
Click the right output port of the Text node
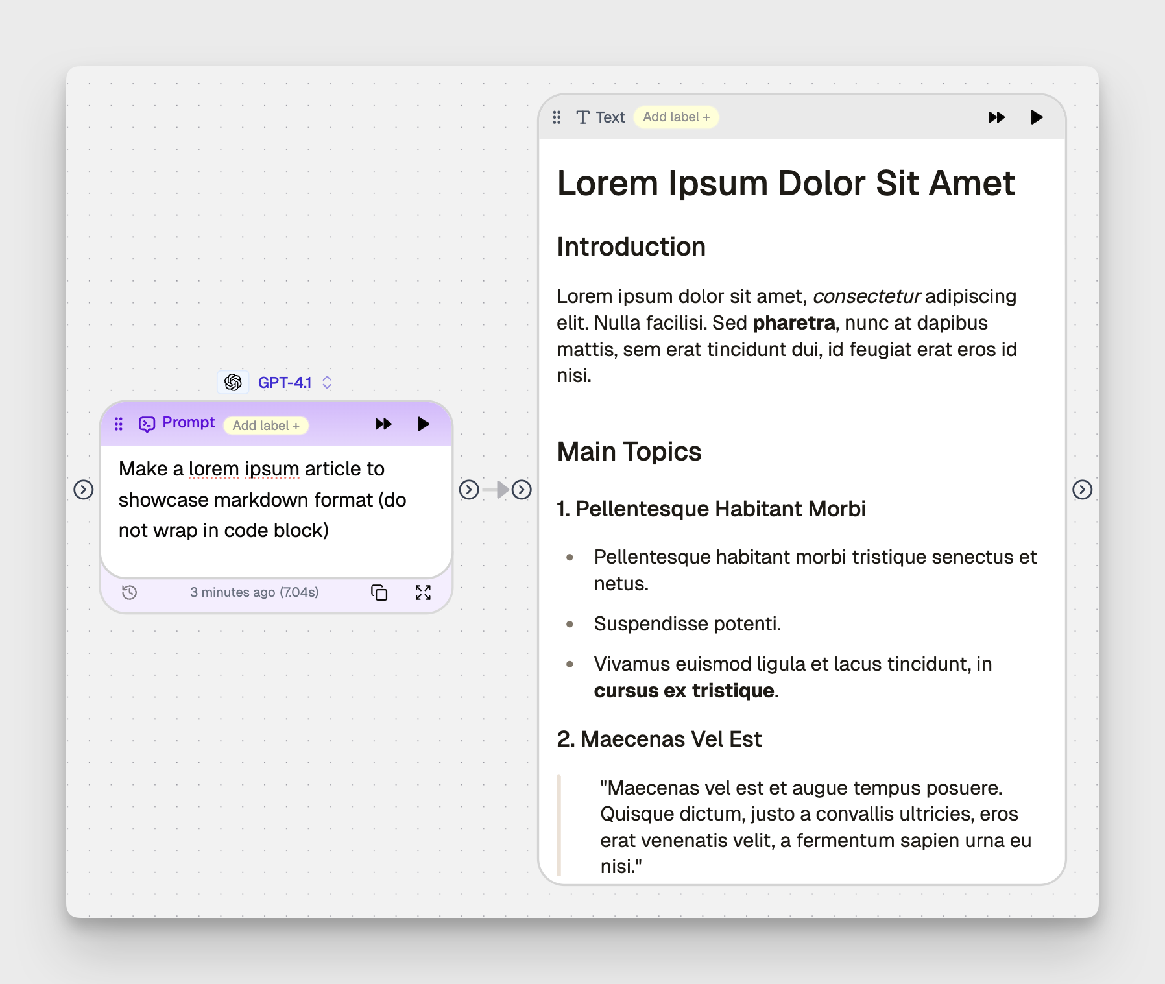point(1082,490)
